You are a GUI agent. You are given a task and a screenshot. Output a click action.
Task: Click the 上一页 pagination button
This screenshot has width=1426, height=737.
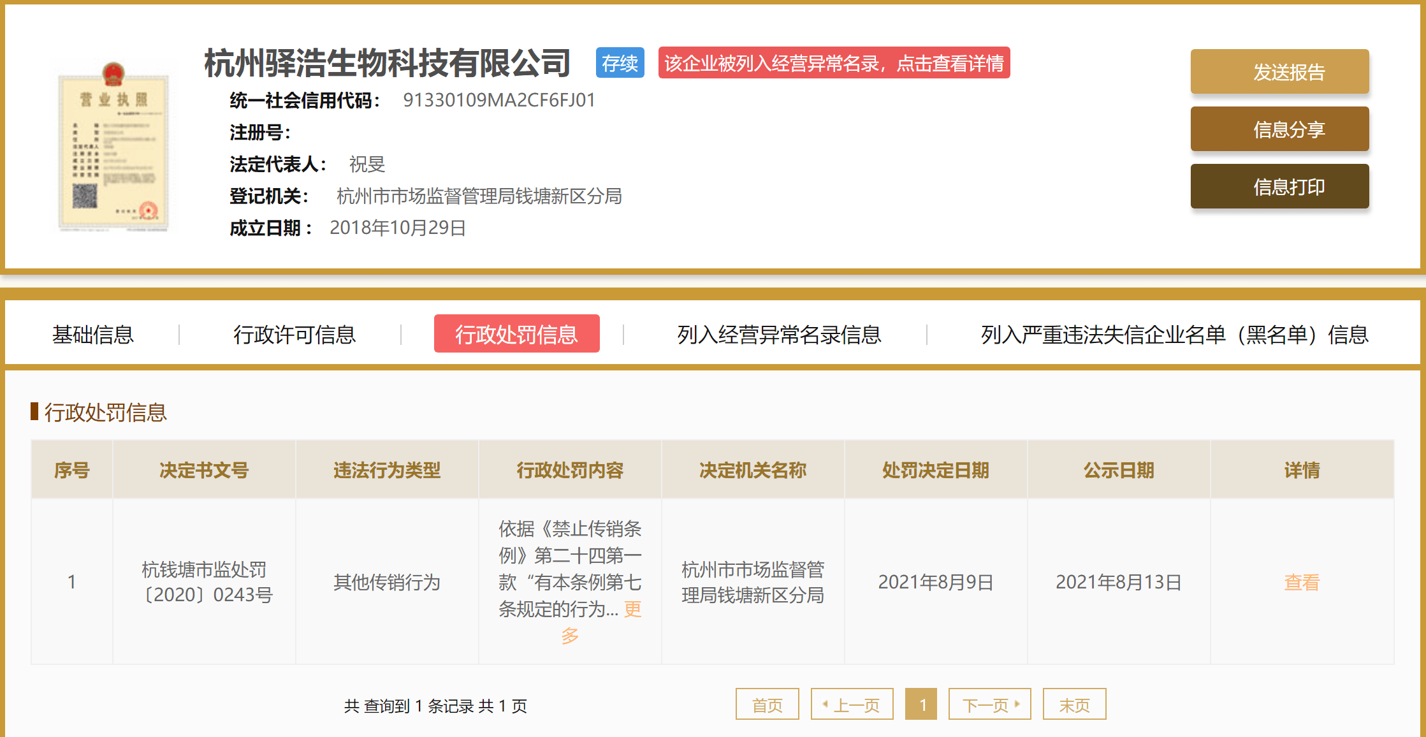tap(852, 704)
